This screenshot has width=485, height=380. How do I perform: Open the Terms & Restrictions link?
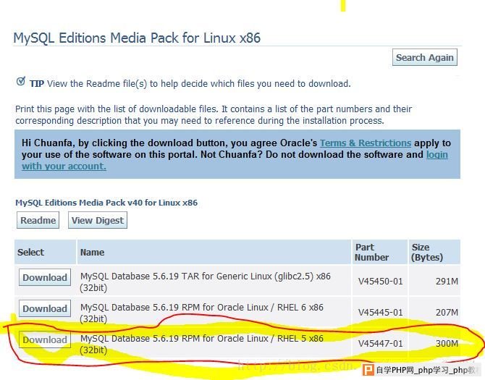tap(366, 143)
